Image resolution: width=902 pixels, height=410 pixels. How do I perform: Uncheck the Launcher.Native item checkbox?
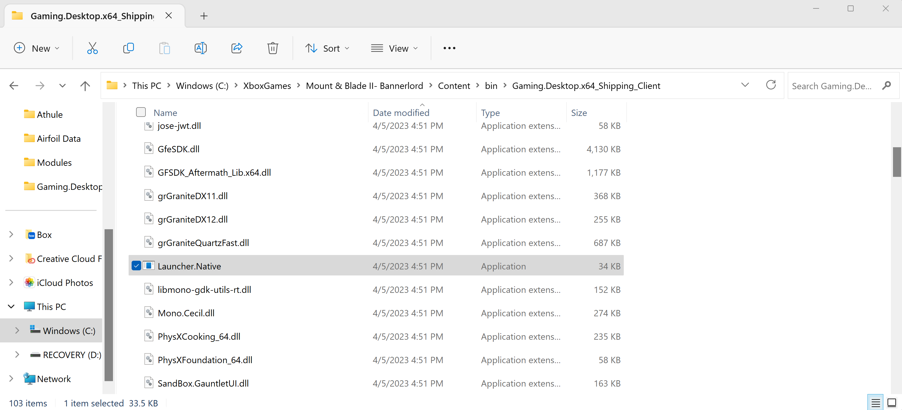[x=136, y=266]
